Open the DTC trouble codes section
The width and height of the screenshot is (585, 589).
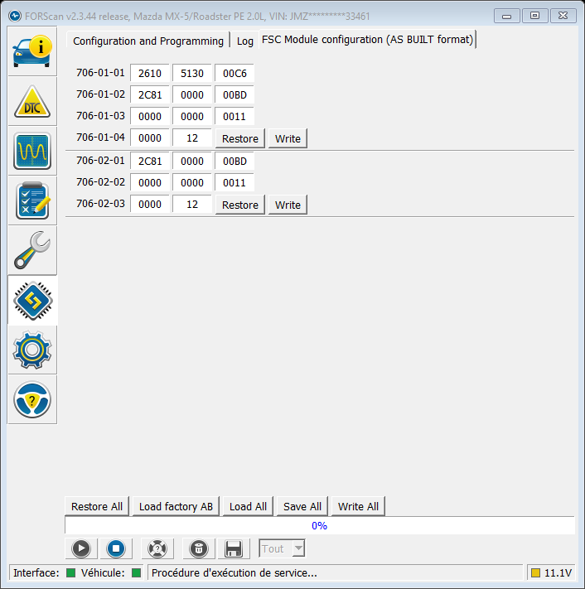32,101
